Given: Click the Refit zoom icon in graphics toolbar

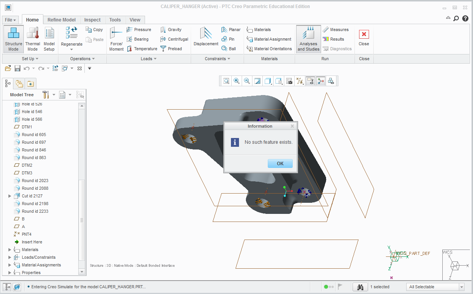Looking at the screenshot, I should click(x=226, y=81).
